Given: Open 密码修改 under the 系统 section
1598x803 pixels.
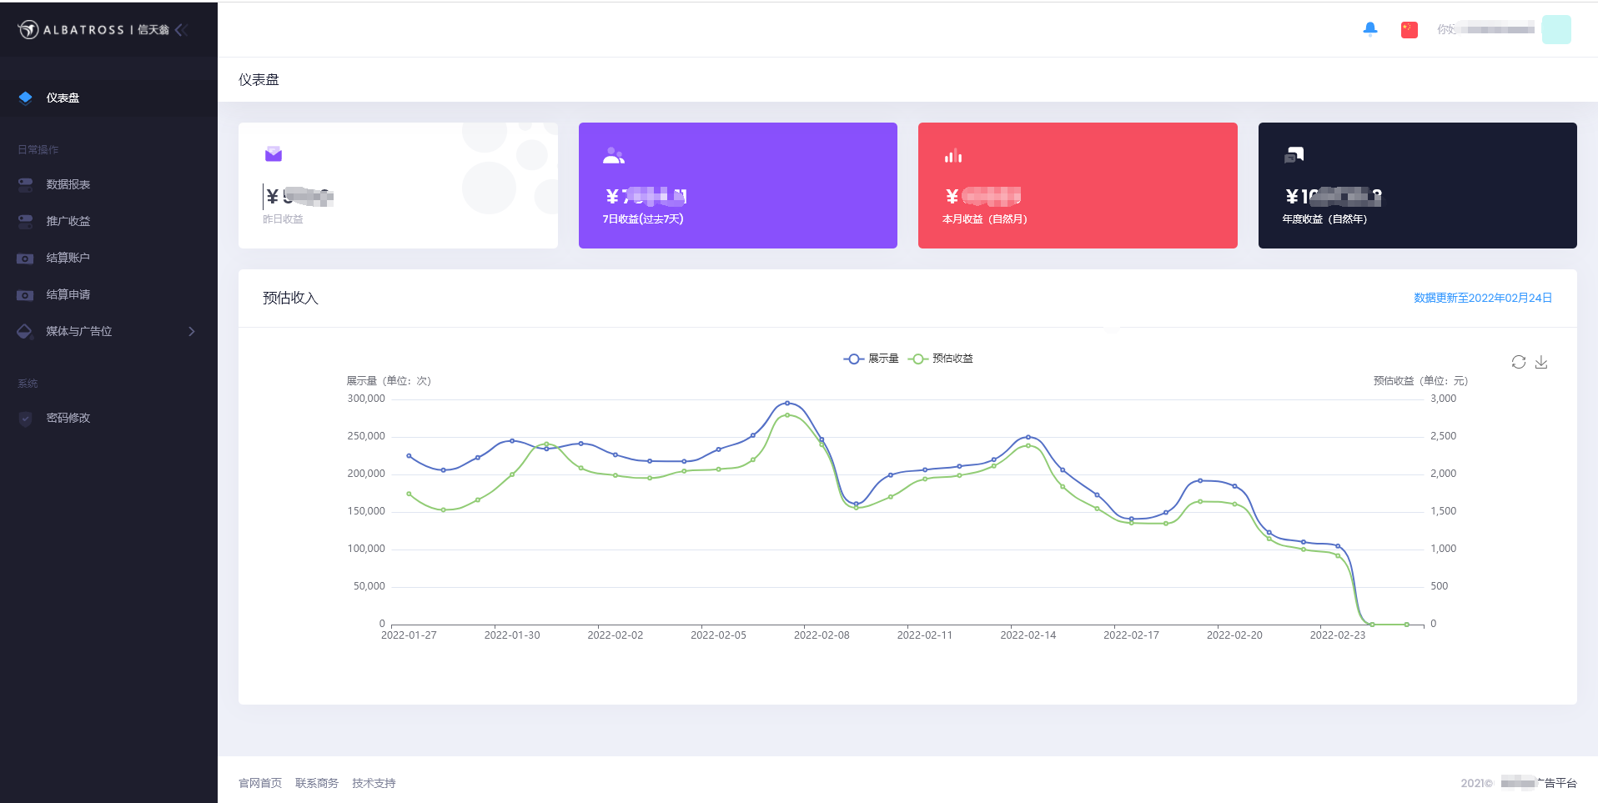Looking at the screenshot, I should 68,418.
